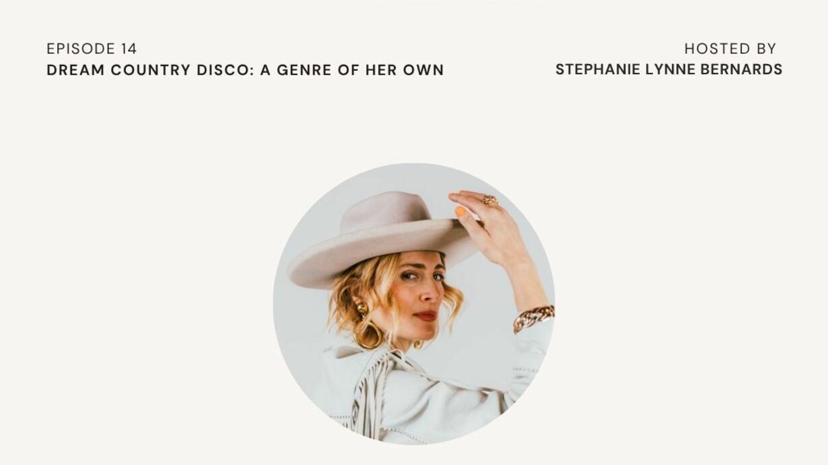Click the number 14 in the episode label
Viewport: 828px width, 465px height.
pyautogui.click(x=129, y=49)
